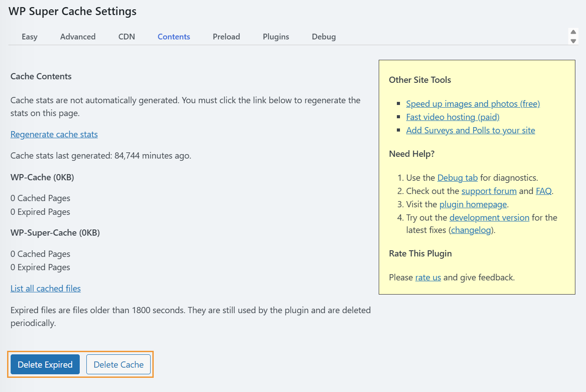This screenshot has height=392, width=586.
Task: Switch to the Plugins tab
Action: [x=276, y=37]
